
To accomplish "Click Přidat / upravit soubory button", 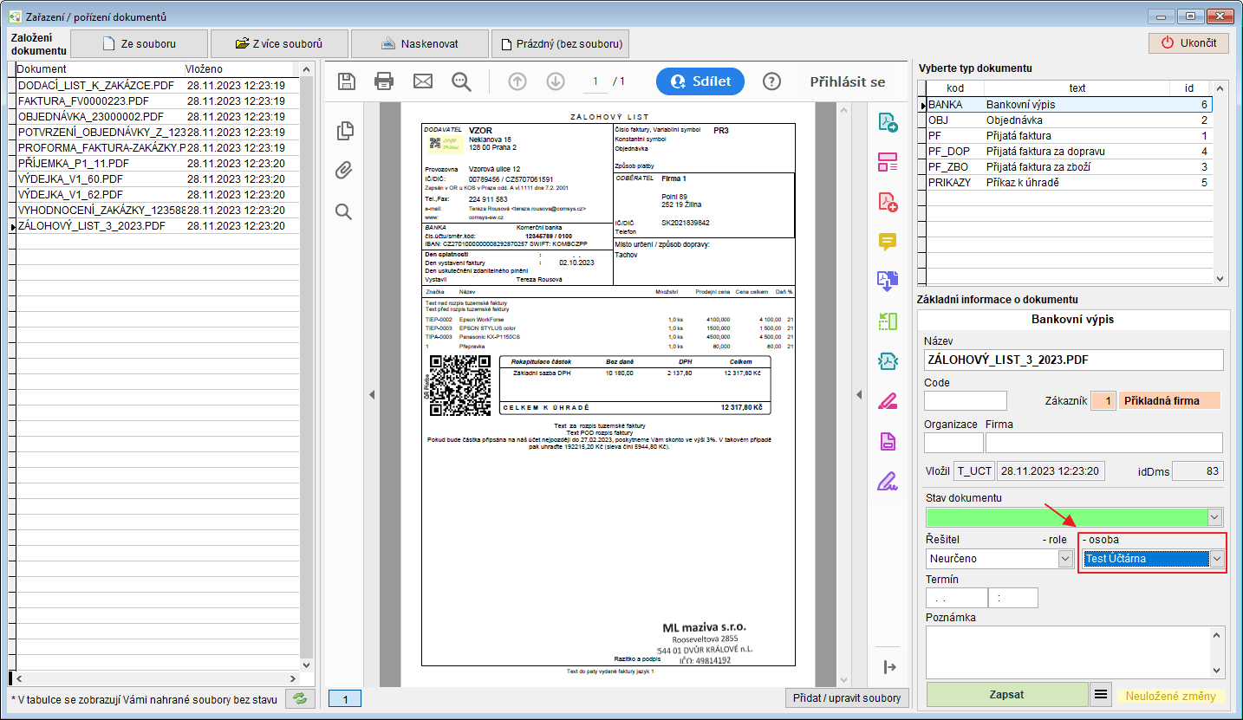I will click(847, 697).
